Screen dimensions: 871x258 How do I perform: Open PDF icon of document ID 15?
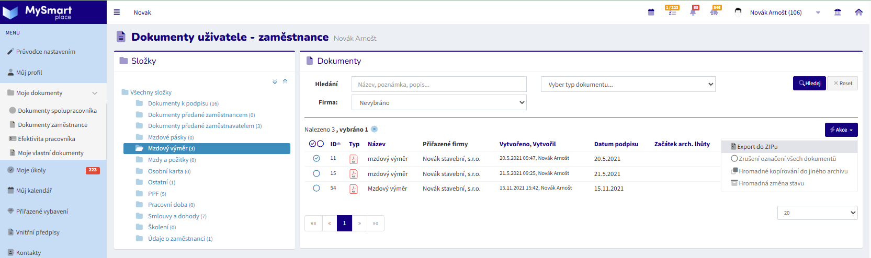click(x=354, y=174)
